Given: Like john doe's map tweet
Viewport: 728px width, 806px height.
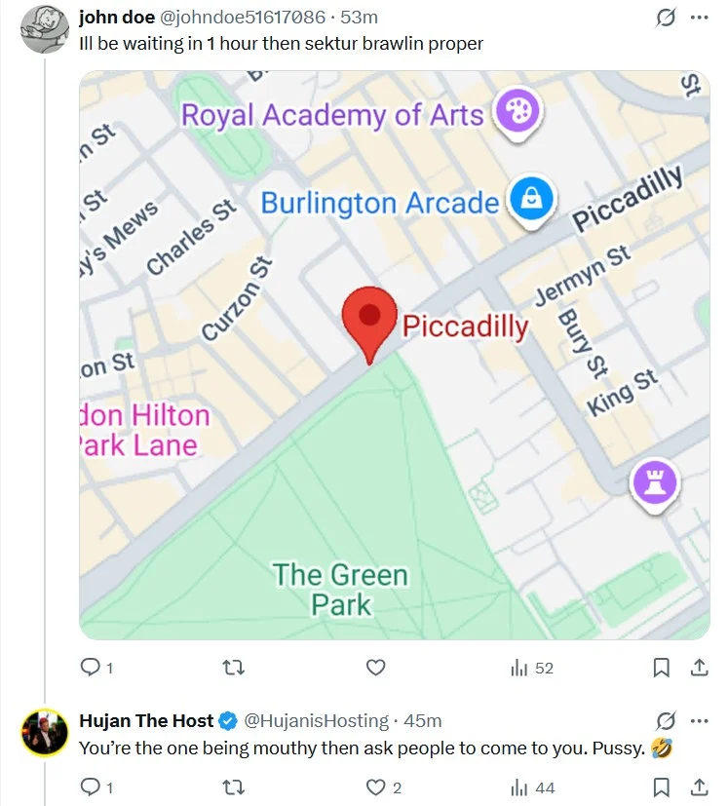Looking at the screenshot, I should pyautogui.click(x=375, y=668).
